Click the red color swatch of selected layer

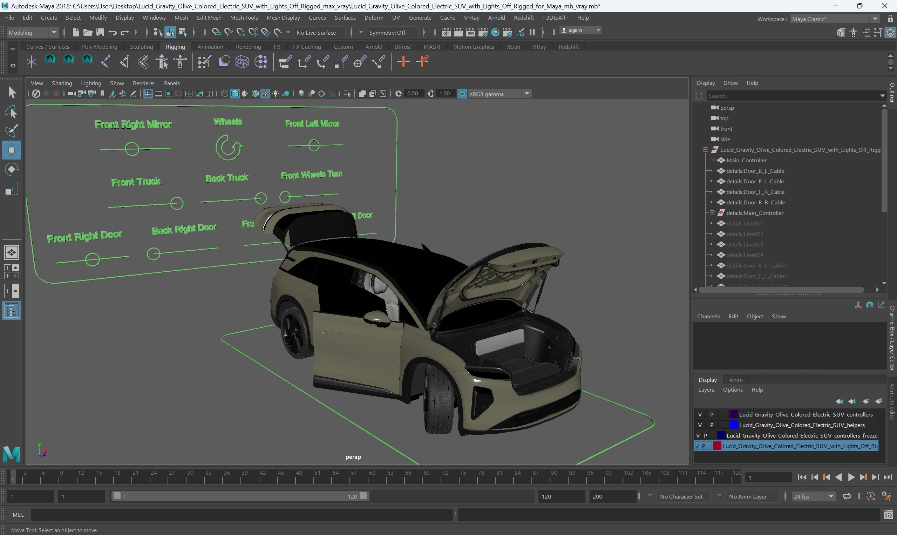tap(717, 446)
